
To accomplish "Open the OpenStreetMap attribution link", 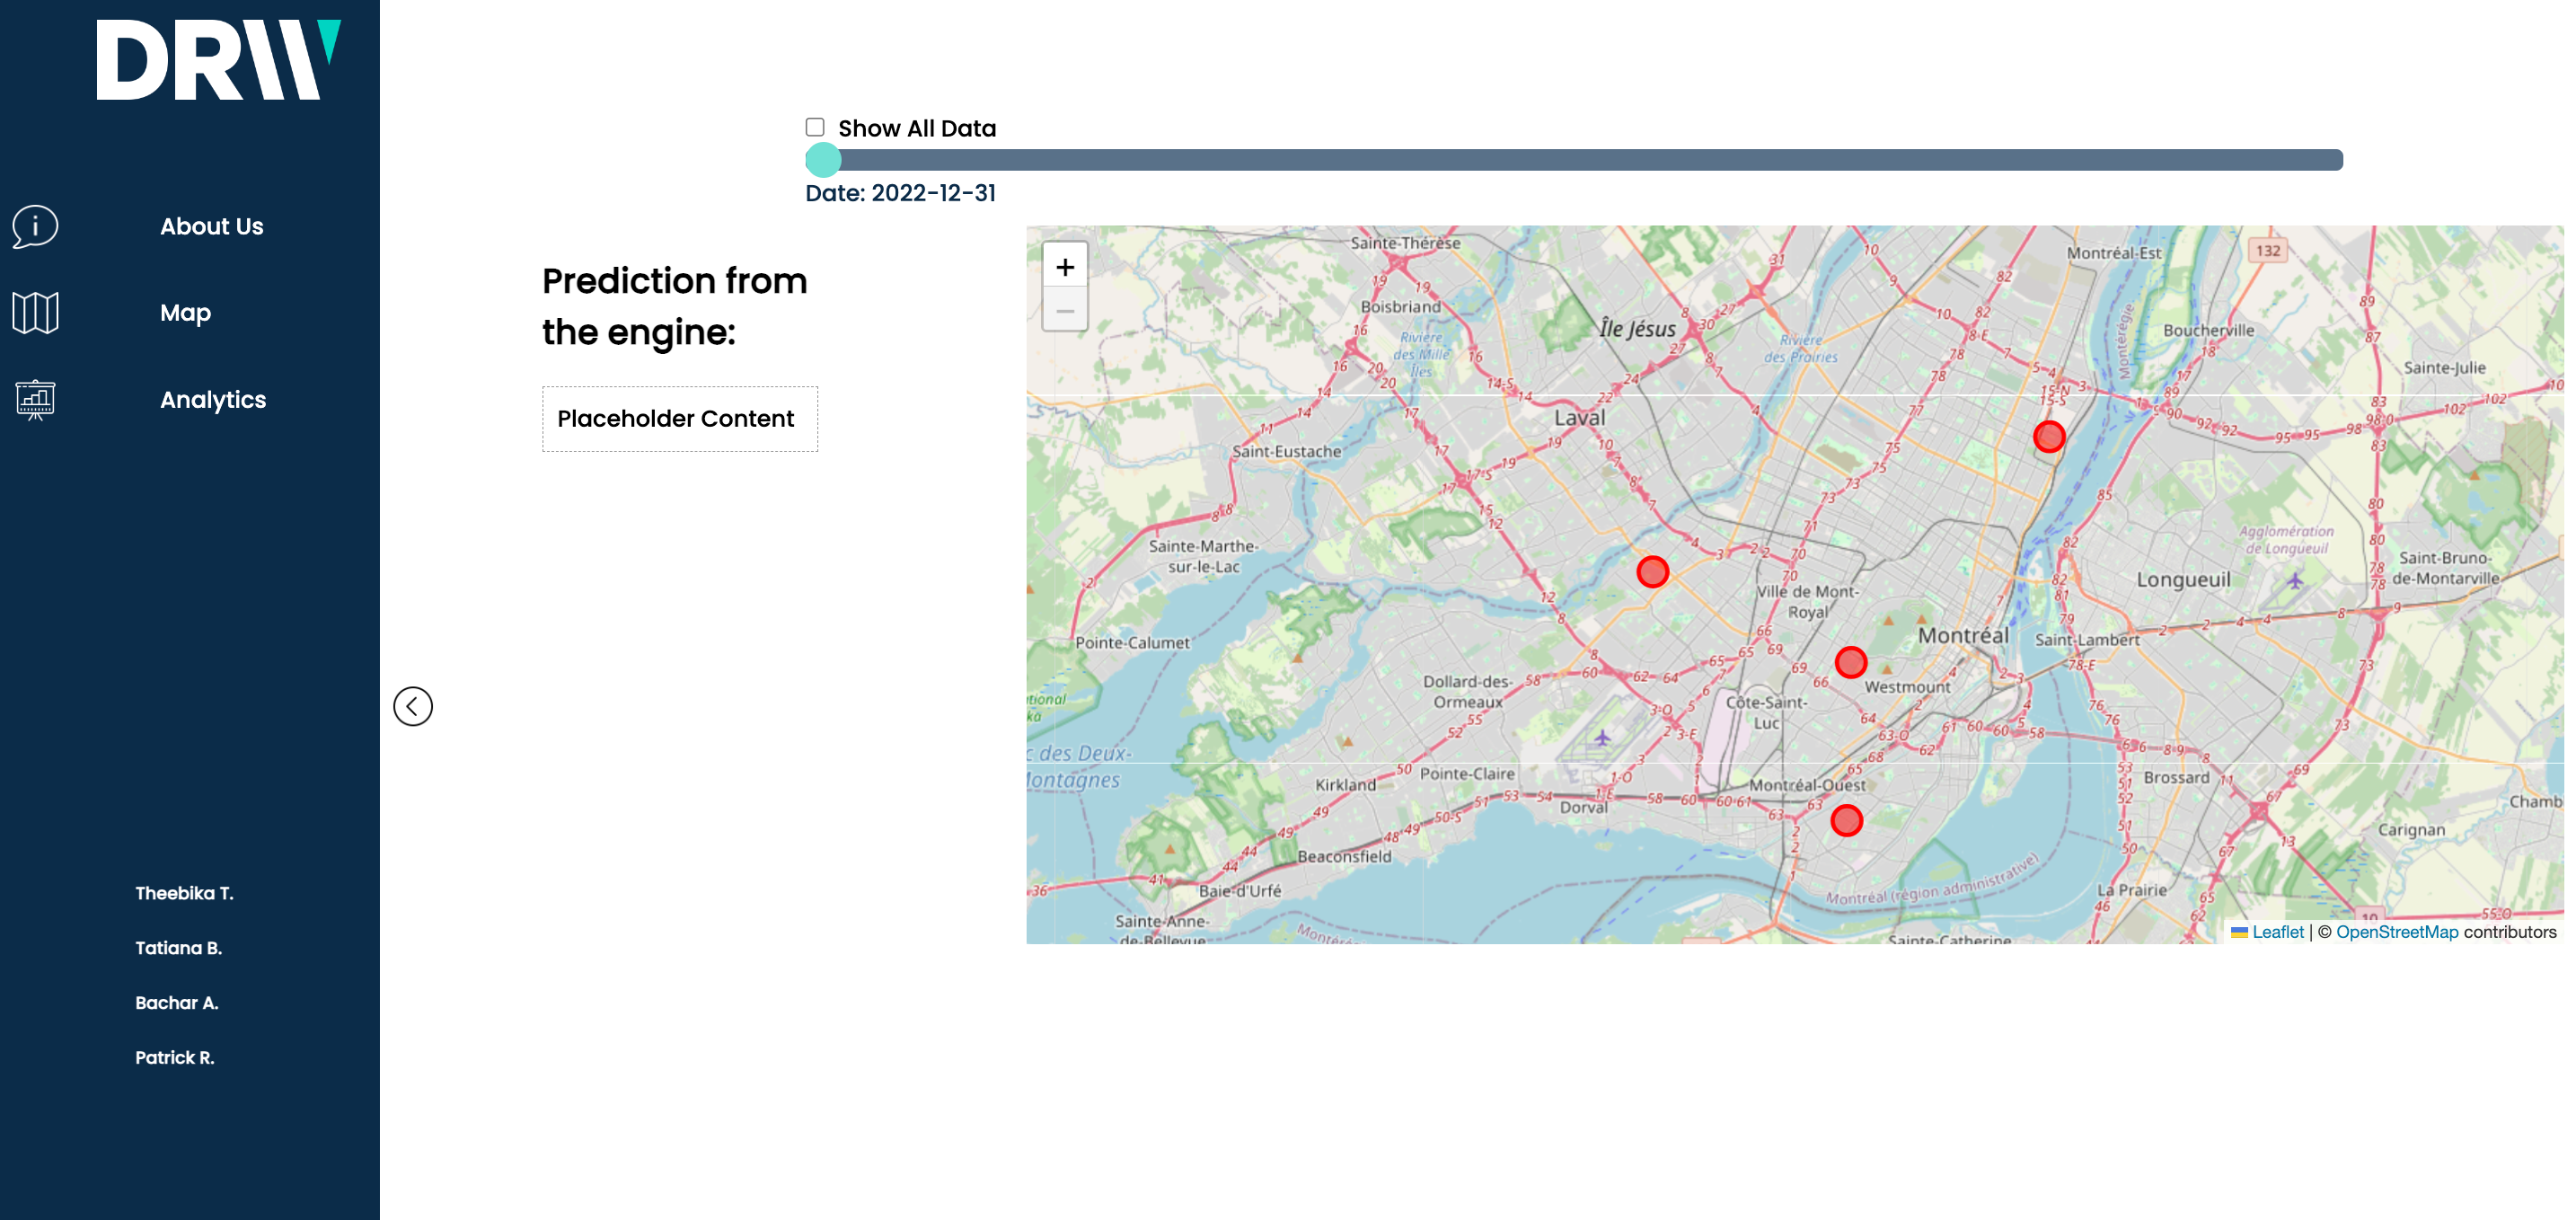I will pos(2396,931).
